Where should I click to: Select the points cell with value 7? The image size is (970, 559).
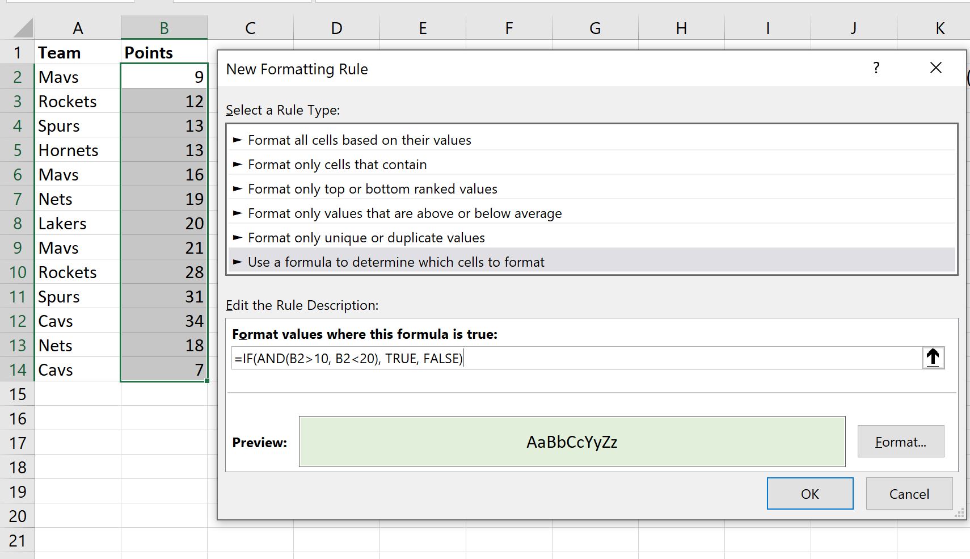[164, 369]
